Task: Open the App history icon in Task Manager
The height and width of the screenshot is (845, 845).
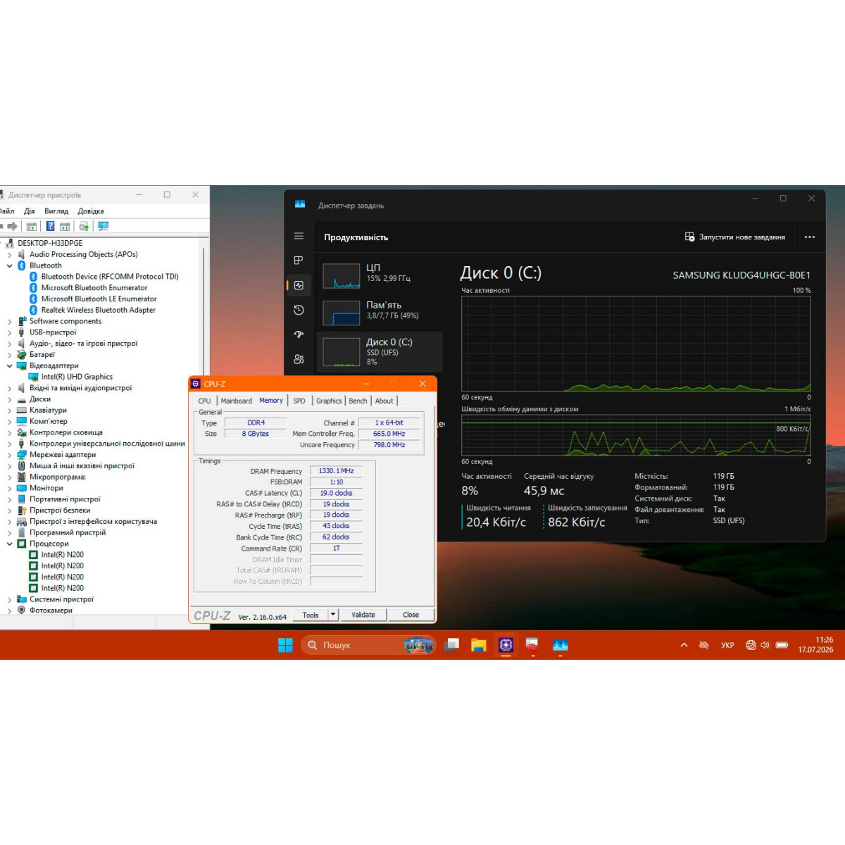Action: click(x=299, y=310)
